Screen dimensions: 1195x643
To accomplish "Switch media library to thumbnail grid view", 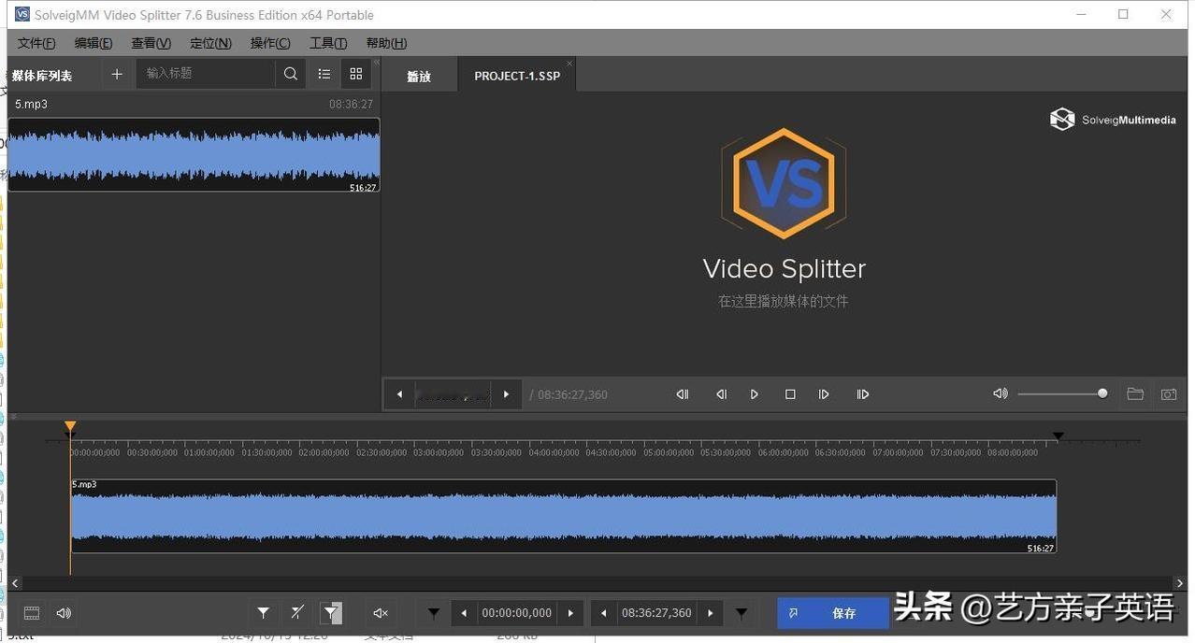I will [356, 74].
